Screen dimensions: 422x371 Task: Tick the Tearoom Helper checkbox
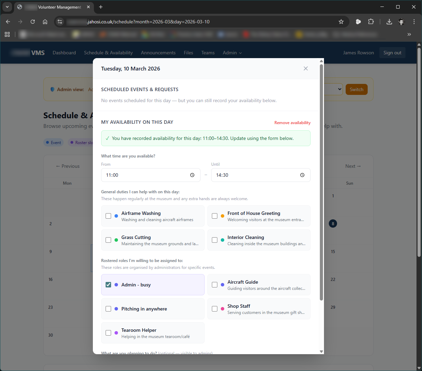click(x=108, y=333)
